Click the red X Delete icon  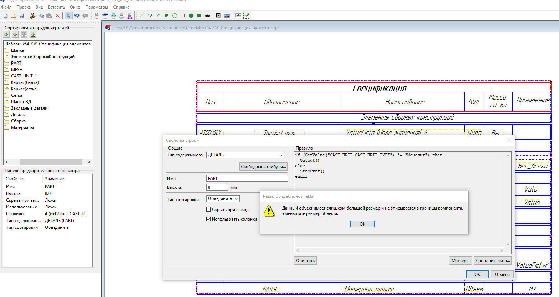click(x=57, y=16)
